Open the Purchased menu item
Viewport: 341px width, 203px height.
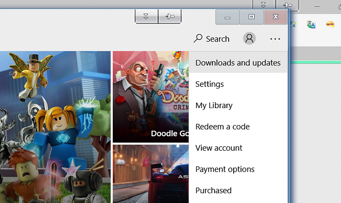(238, 190)
